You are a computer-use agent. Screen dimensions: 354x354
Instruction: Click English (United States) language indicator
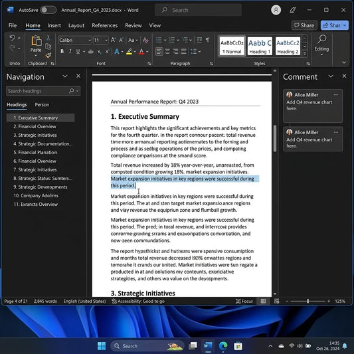click(84, 301)
